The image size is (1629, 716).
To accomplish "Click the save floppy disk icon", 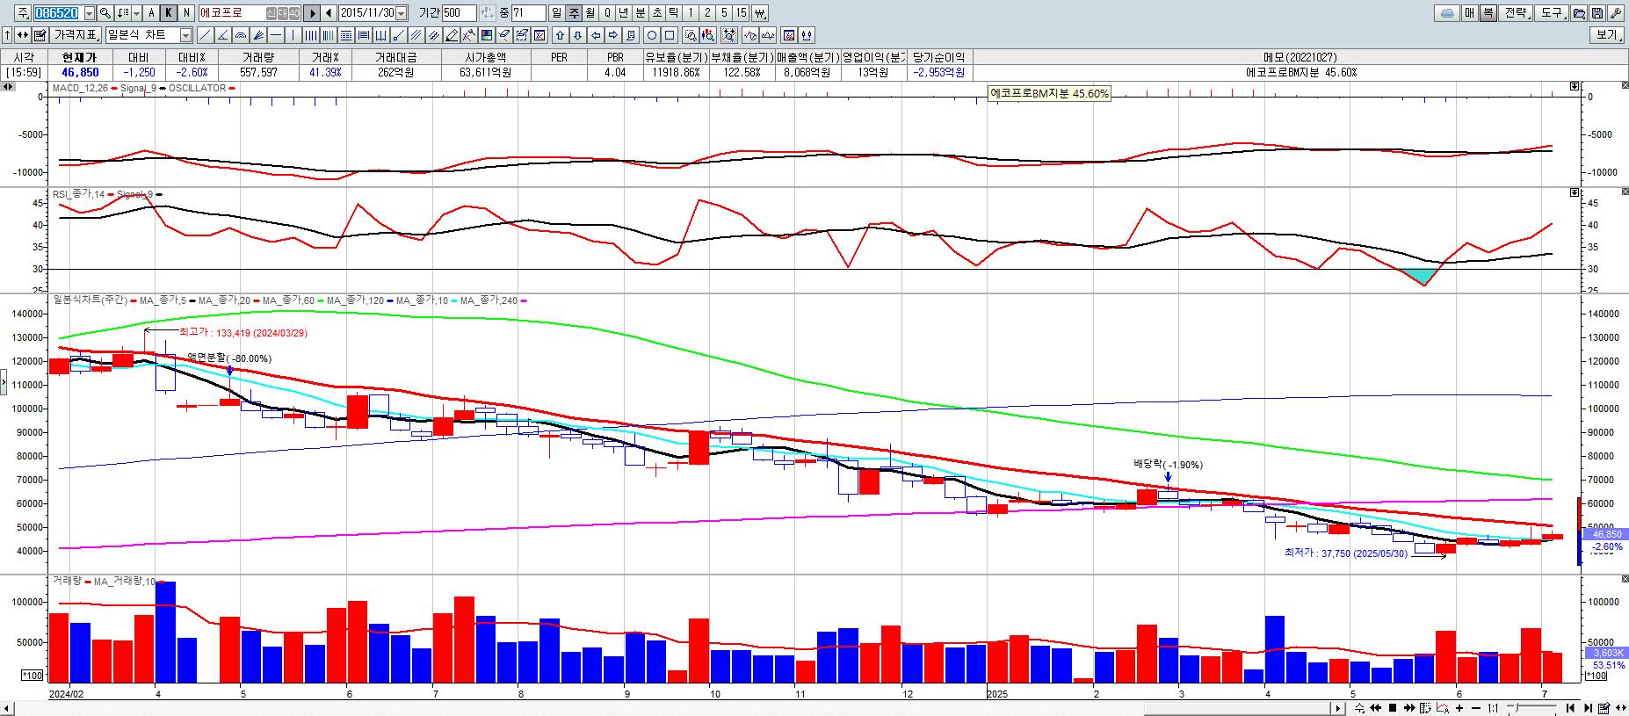I will click(1597, 13).
